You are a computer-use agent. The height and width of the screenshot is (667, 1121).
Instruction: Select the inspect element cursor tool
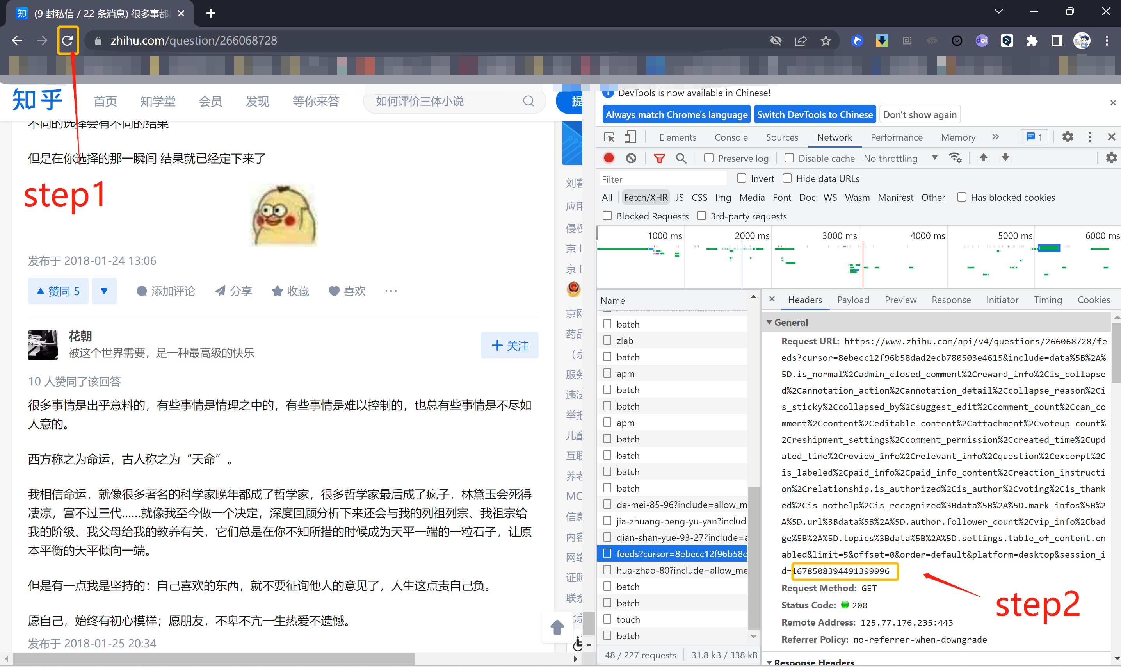click(609, 137)
